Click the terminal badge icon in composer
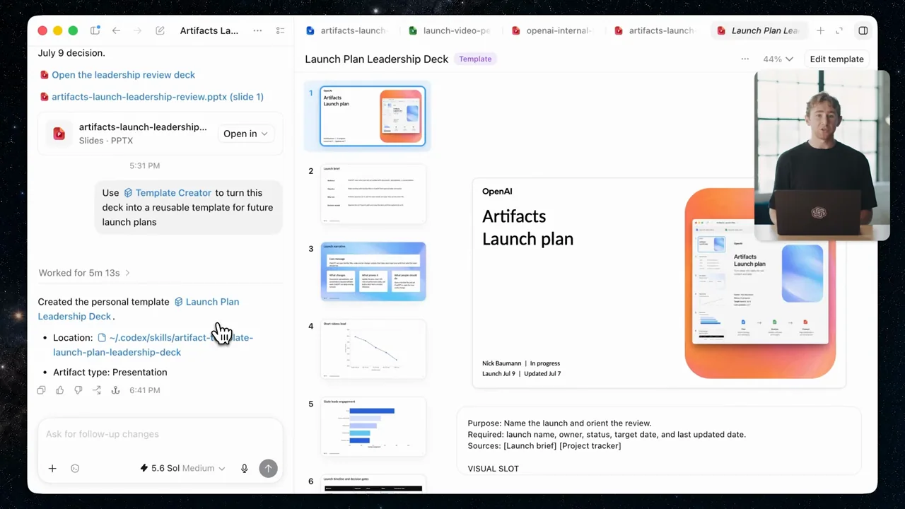This screenshot has width=905, height=509. click(75, 468)
